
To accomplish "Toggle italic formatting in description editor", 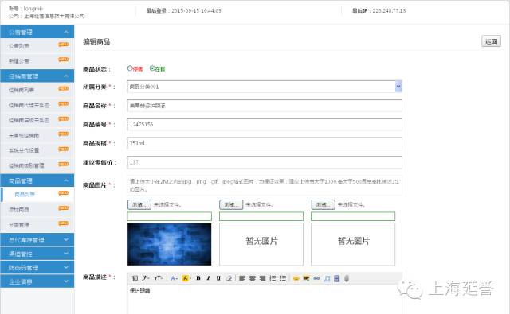I will [x=209, y=278].
